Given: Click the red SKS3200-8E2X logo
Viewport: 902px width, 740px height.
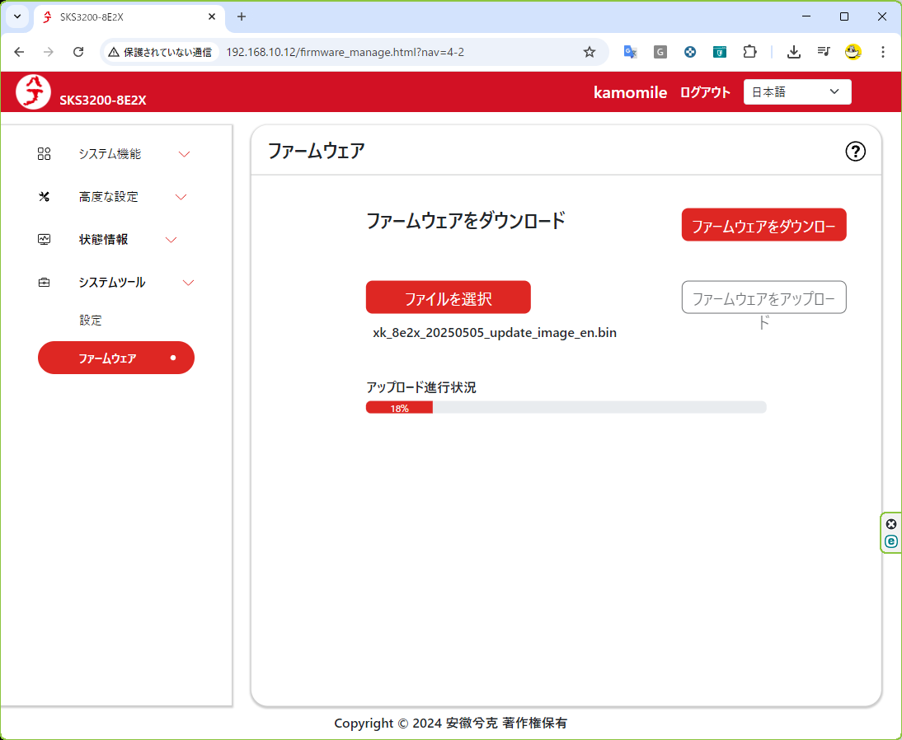Looking at the screenshot, I should pos(33,92).
